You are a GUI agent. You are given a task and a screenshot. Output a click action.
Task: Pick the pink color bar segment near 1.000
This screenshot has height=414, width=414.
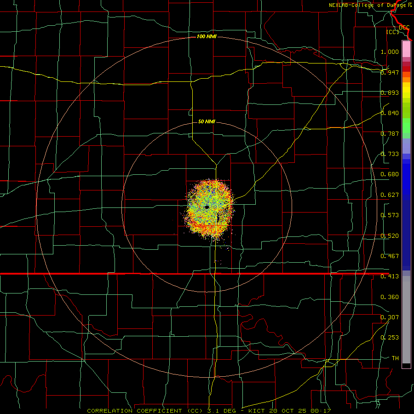(x=406, y=49)
